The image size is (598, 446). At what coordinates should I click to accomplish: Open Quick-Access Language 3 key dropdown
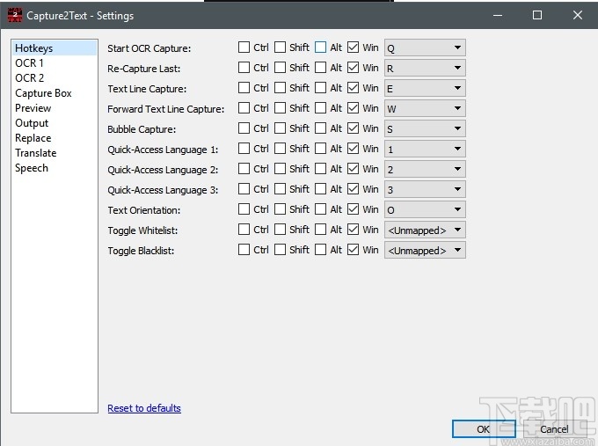(425, 189)
